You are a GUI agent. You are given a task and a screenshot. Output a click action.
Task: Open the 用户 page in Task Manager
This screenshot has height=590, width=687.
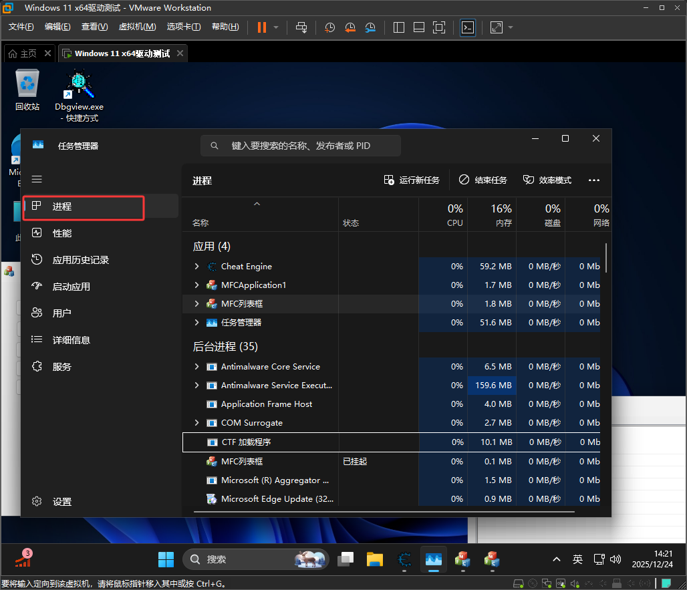[101, 313]
